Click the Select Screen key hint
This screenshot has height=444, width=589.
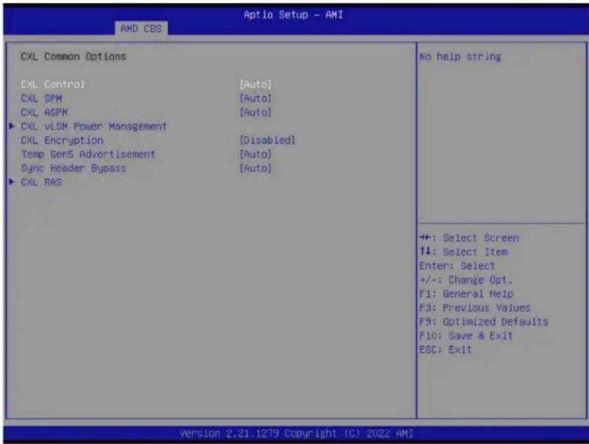[x=469, y=238]
